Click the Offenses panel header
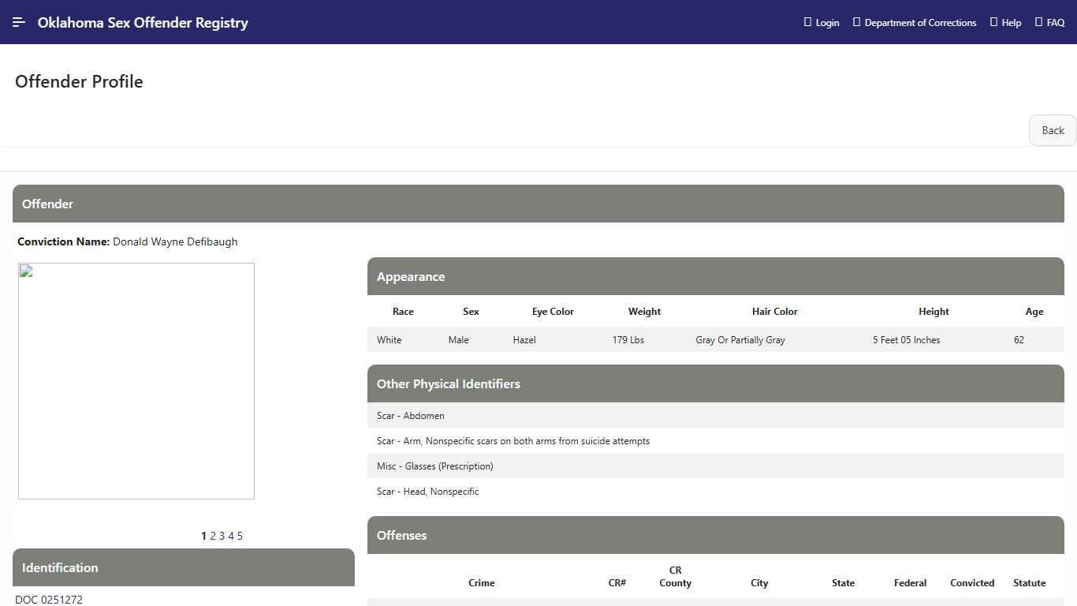 point(401,535)
